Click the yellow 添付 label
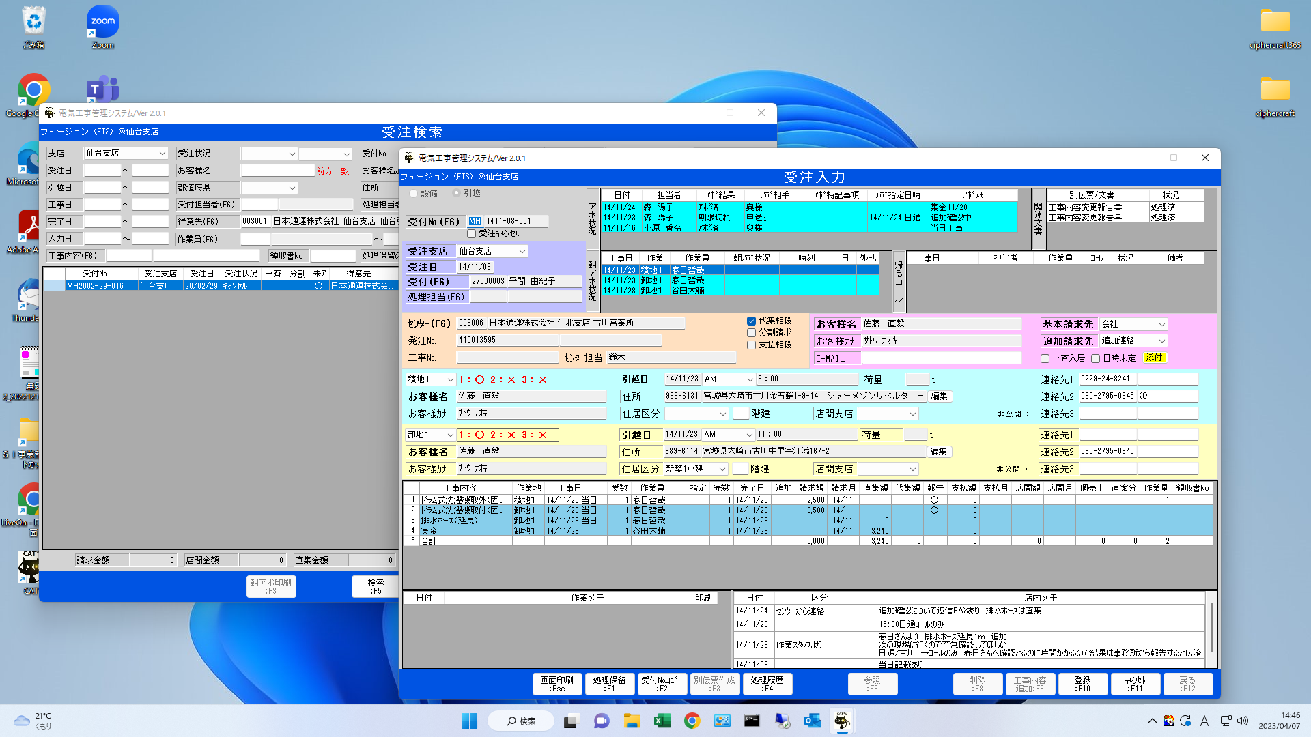Screen dimensions: 1311x737 (x=1154, y=358)
